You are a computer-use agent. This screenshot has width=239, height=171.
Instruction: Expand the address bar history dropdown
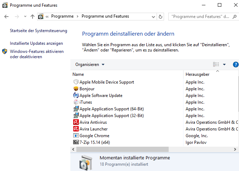point(153,17)
